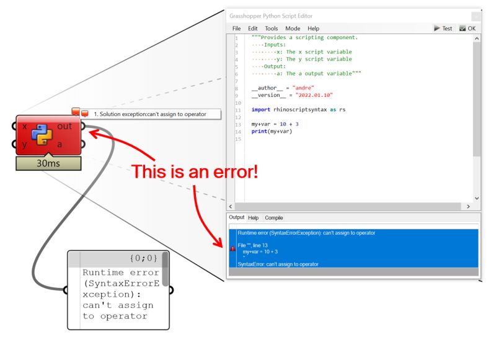The width and height of the screenshot is (496, 339).
Task: Open the Tools menu
Action: tap(271, 29)
